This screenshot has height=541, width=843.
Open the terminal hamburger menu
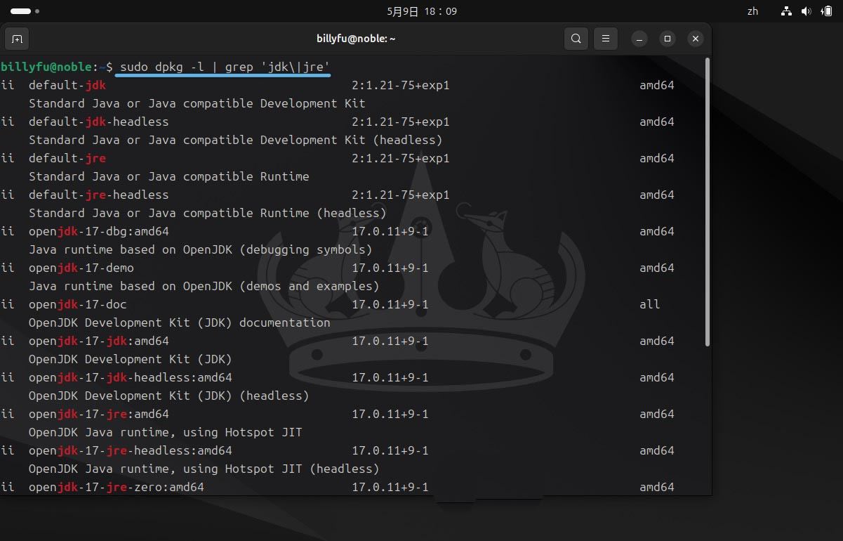pos(605,39)
